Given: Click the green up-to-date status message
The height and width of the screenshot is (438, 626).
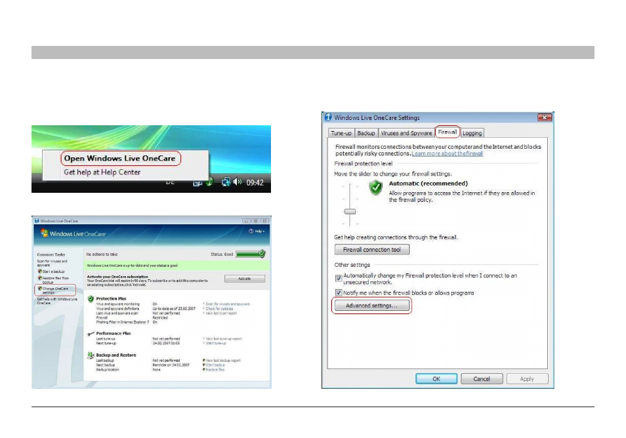Looking at the screenshot, I should pos(132,266).
